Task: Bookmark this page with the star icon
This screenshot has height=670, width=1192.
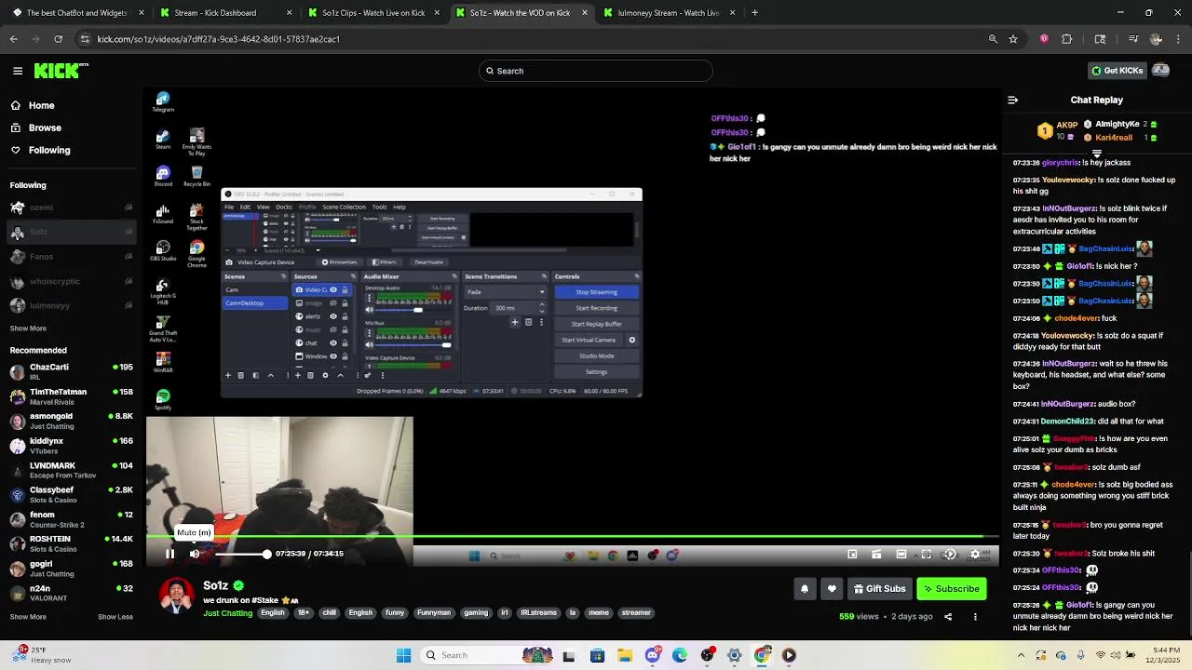Action: coord(1013,39)
